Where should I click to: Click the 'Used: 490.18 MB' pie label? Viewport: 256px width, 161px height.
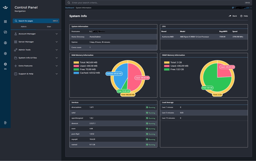pyautogui.click(x=142, y=78)
